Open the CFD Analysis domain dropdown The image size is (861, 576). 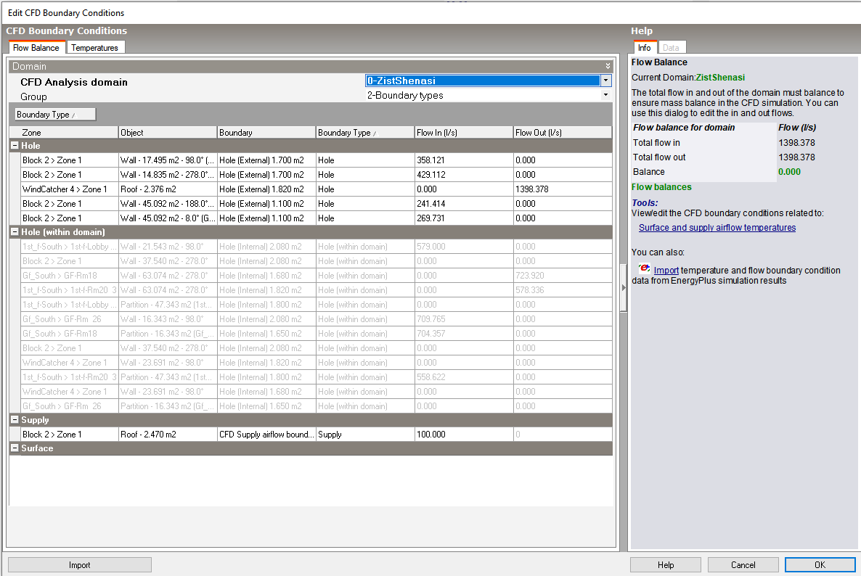[x=605, y=81]
